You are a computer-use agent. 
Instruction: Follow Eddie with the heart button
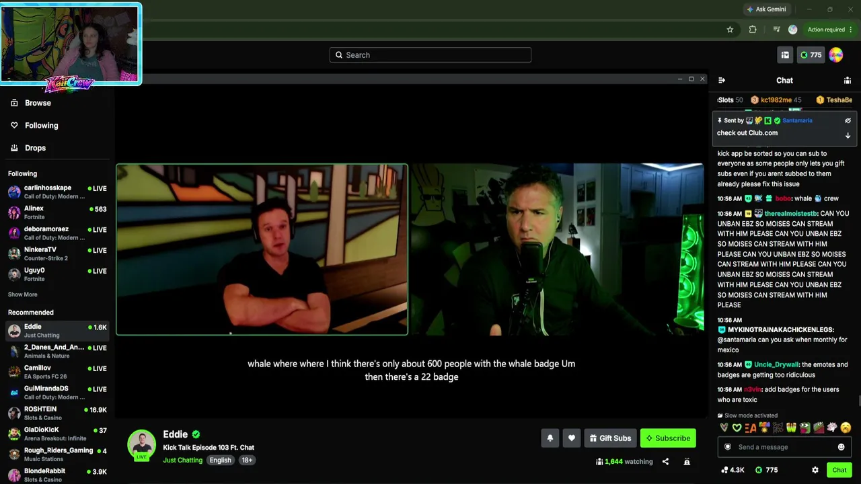click(572, 438)
